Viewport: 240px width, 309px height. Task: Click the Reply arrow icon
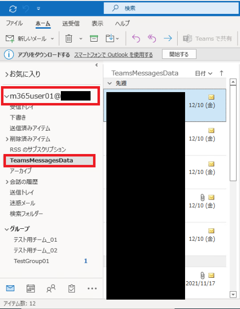click(x=136, y=39)
